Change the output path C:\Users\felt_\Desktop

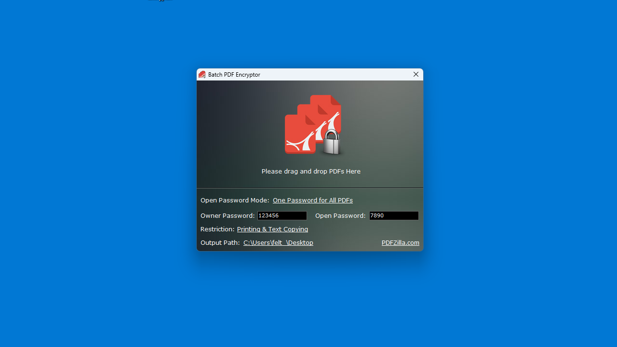[x=278, y=243]
